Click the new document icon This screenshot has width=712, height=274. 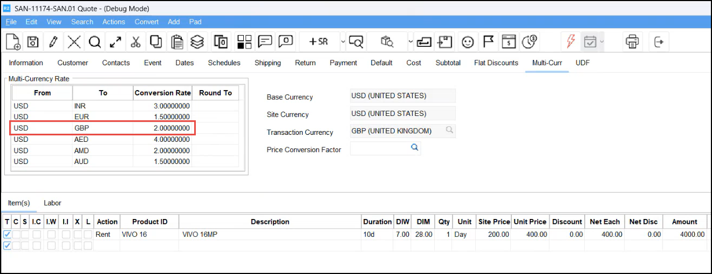12,42
